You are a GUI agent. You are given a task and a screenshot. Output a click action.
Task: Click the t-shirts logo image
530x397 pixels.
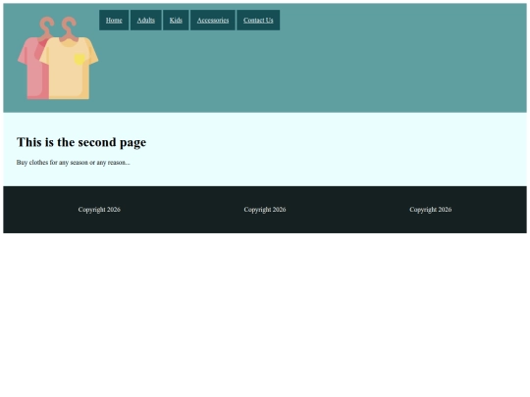click(x=58, y=58)
